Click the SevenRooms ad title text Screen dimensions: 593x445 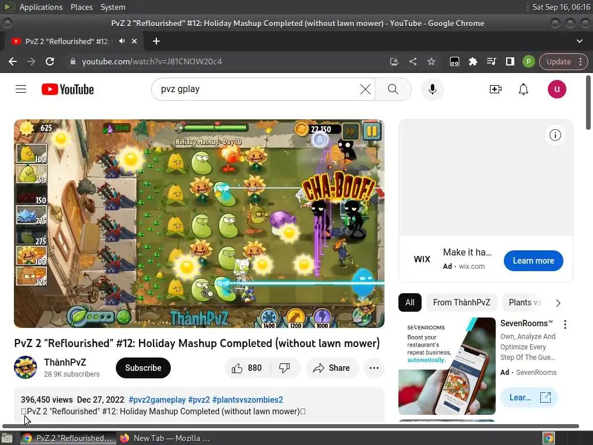(526, 323)
